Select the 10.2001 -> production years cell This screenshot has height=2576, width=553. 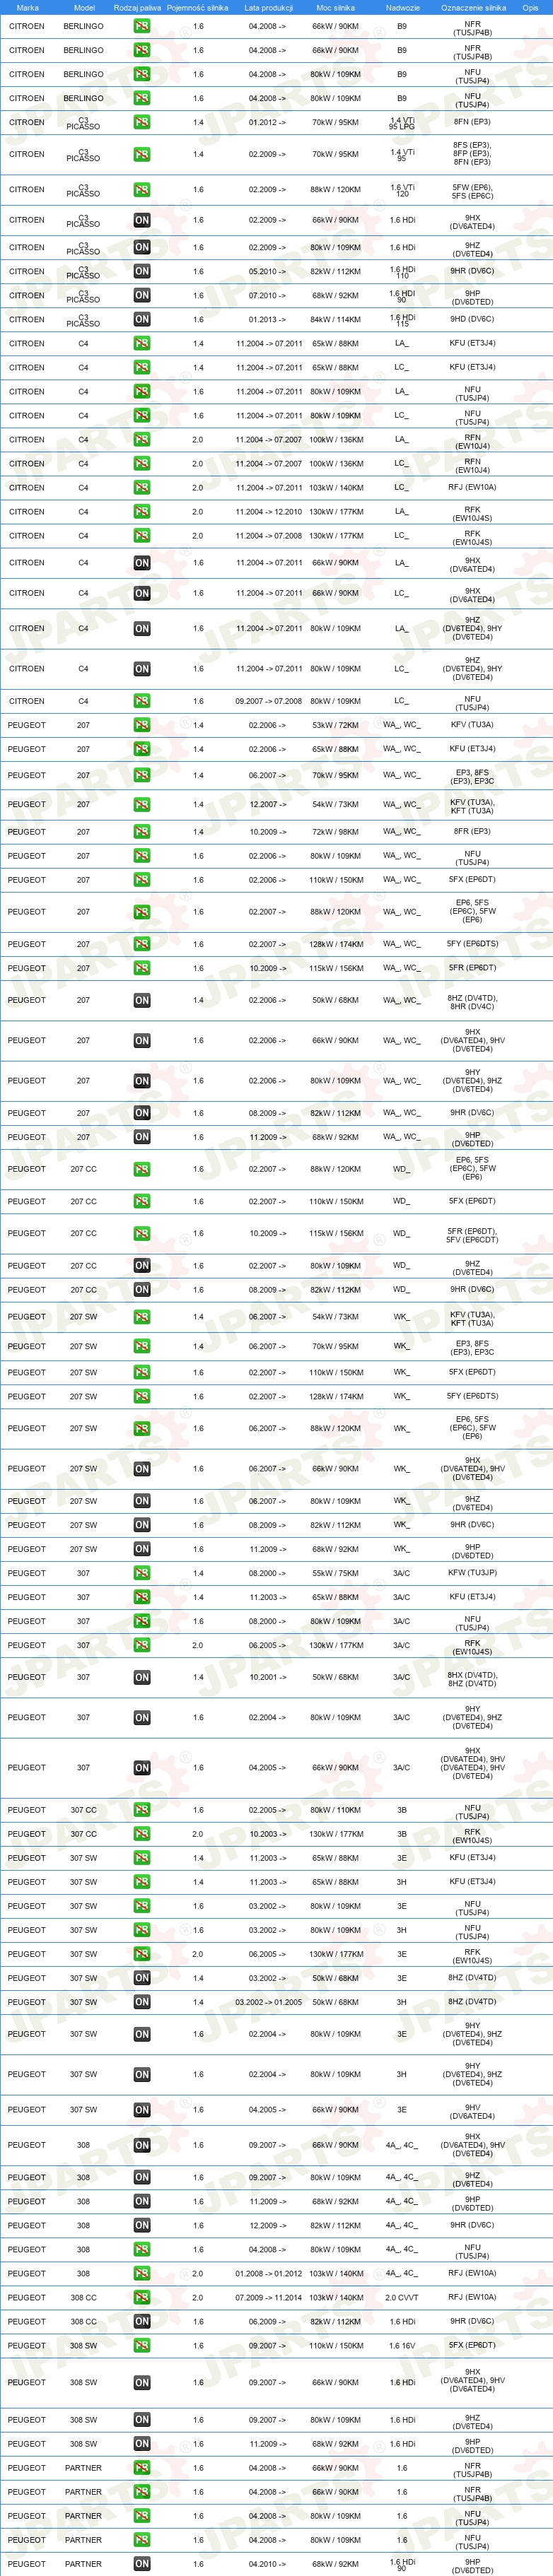point(267,1677)
